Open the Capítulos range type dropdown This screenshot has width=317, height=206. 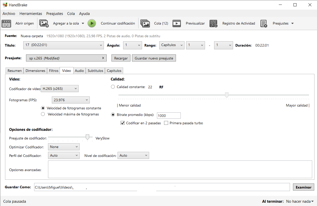coord(172,45)
